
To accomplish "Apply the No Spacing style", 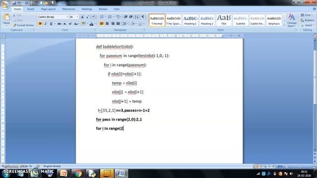I will [173, 20].
